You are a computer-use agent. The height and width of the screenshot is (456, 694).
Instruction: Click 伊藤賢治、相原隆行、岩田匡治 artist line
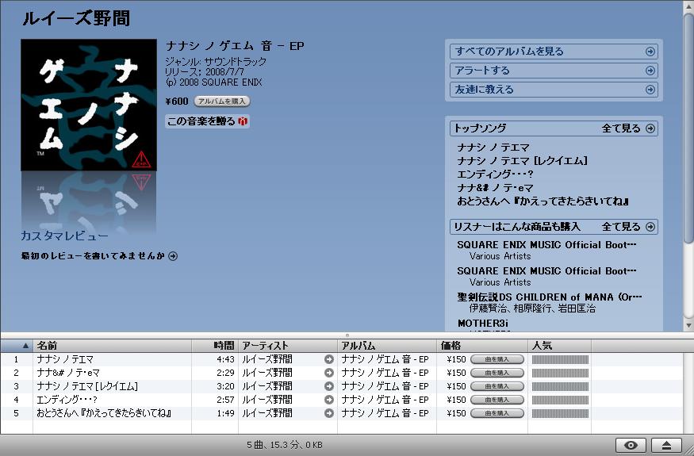(532, 308)
